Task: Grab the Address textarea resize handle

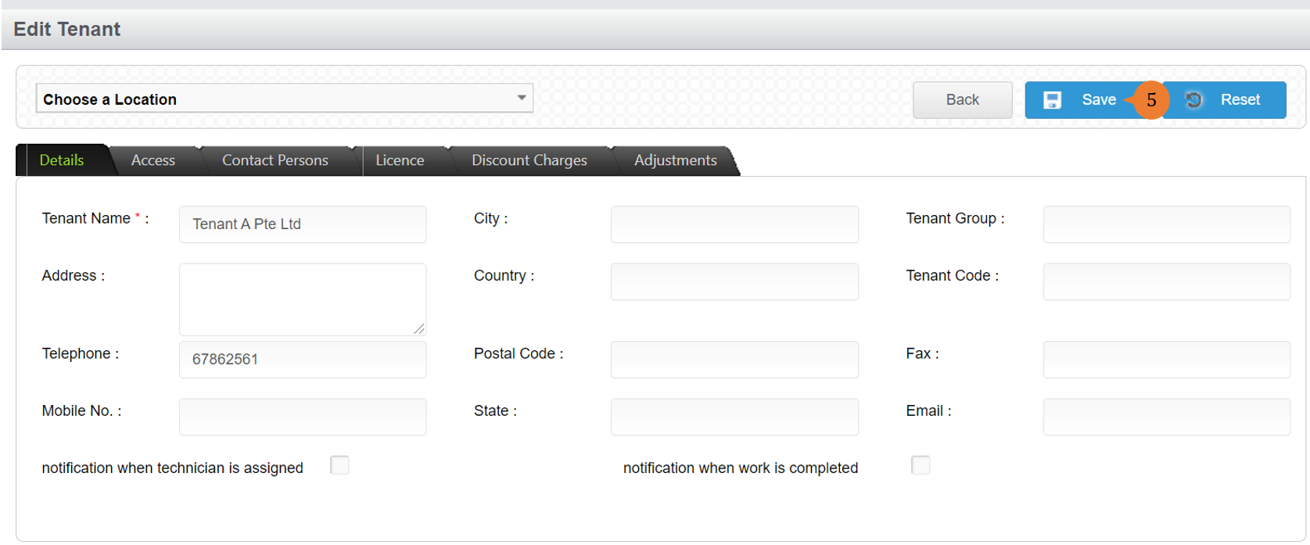Action: [419, 329]
